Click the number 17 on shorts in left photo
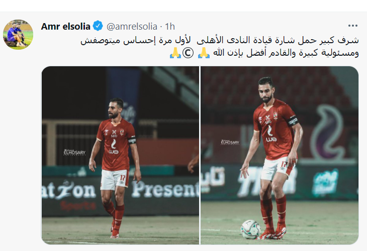This screenshot has height=251, width=367. (123, 178)
